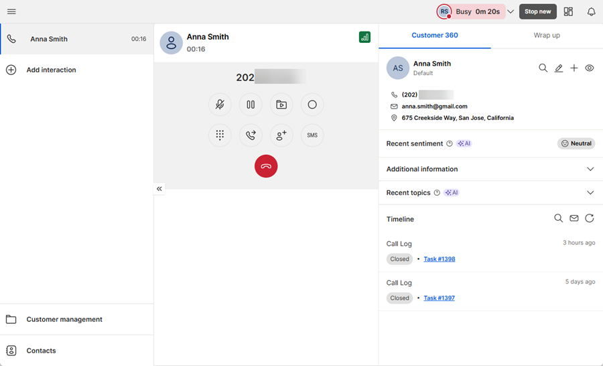The image size is (603, 366).
Task: Add a participant to the call
Action: tap(281, 135)
